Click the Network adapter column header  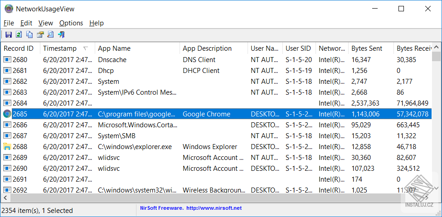[x=332, y=48]
